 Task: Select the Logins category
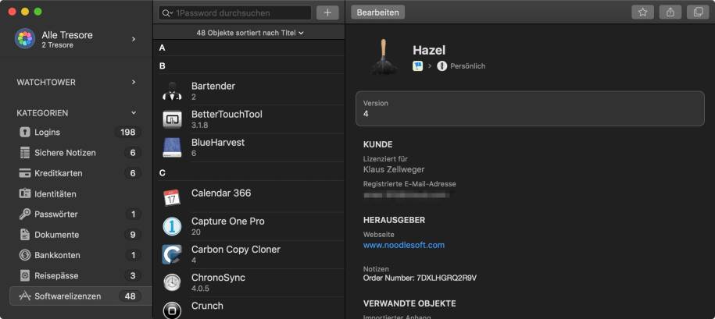80,133
